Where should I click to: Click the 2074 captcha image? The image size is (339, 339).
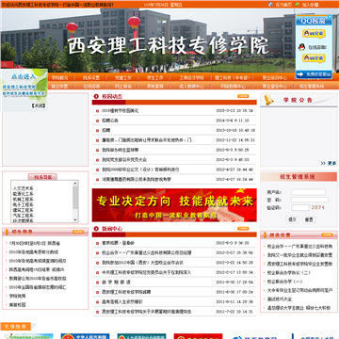pos(318,207)
